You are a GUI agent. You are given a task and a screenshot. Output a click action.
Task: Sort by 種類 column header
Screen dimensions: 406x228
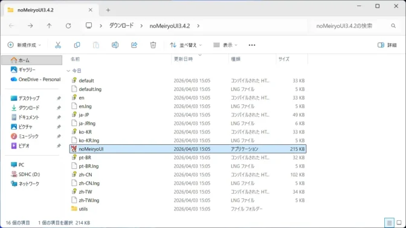pyautogui.click(x=236, y=59)
